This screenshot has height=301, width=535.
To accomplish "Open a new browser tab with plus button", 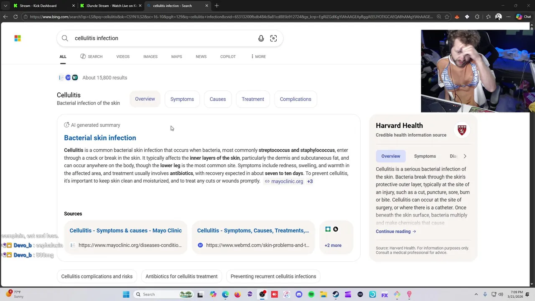I will tap(217, 6).
